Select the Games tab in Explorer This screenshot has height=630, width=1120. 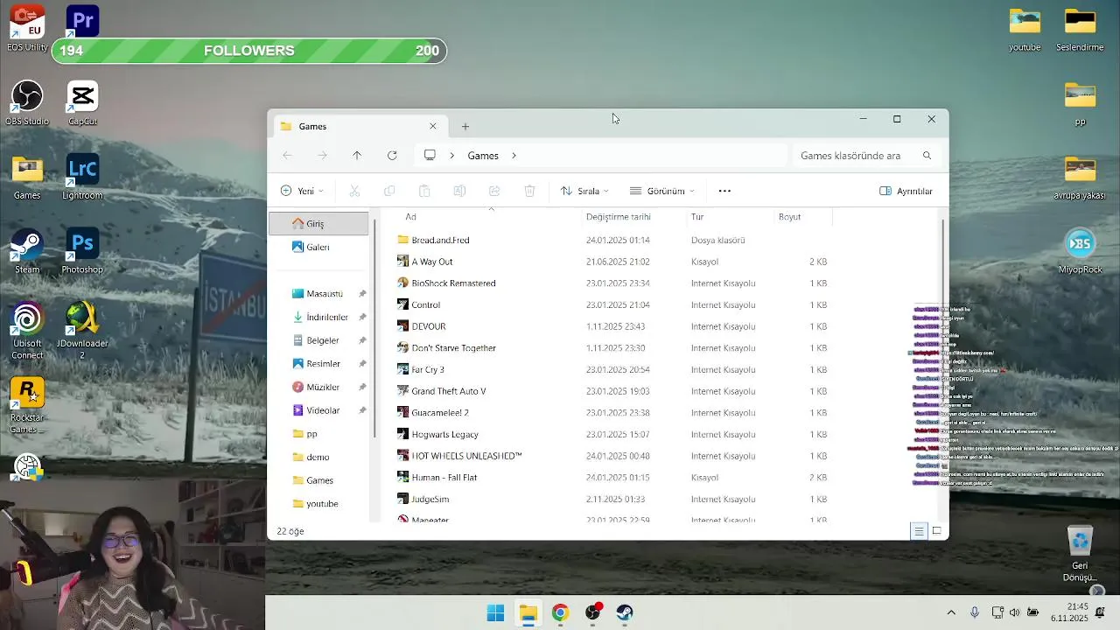(359, 126)
